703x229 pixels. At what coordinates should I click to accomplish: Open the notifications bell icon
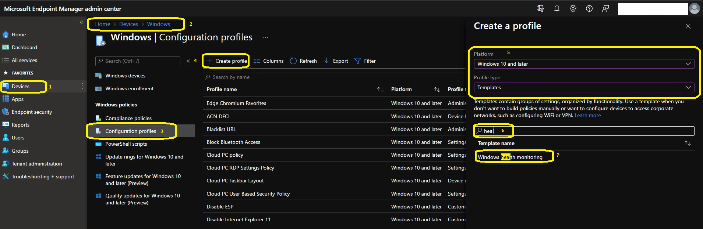pos(557,8)
